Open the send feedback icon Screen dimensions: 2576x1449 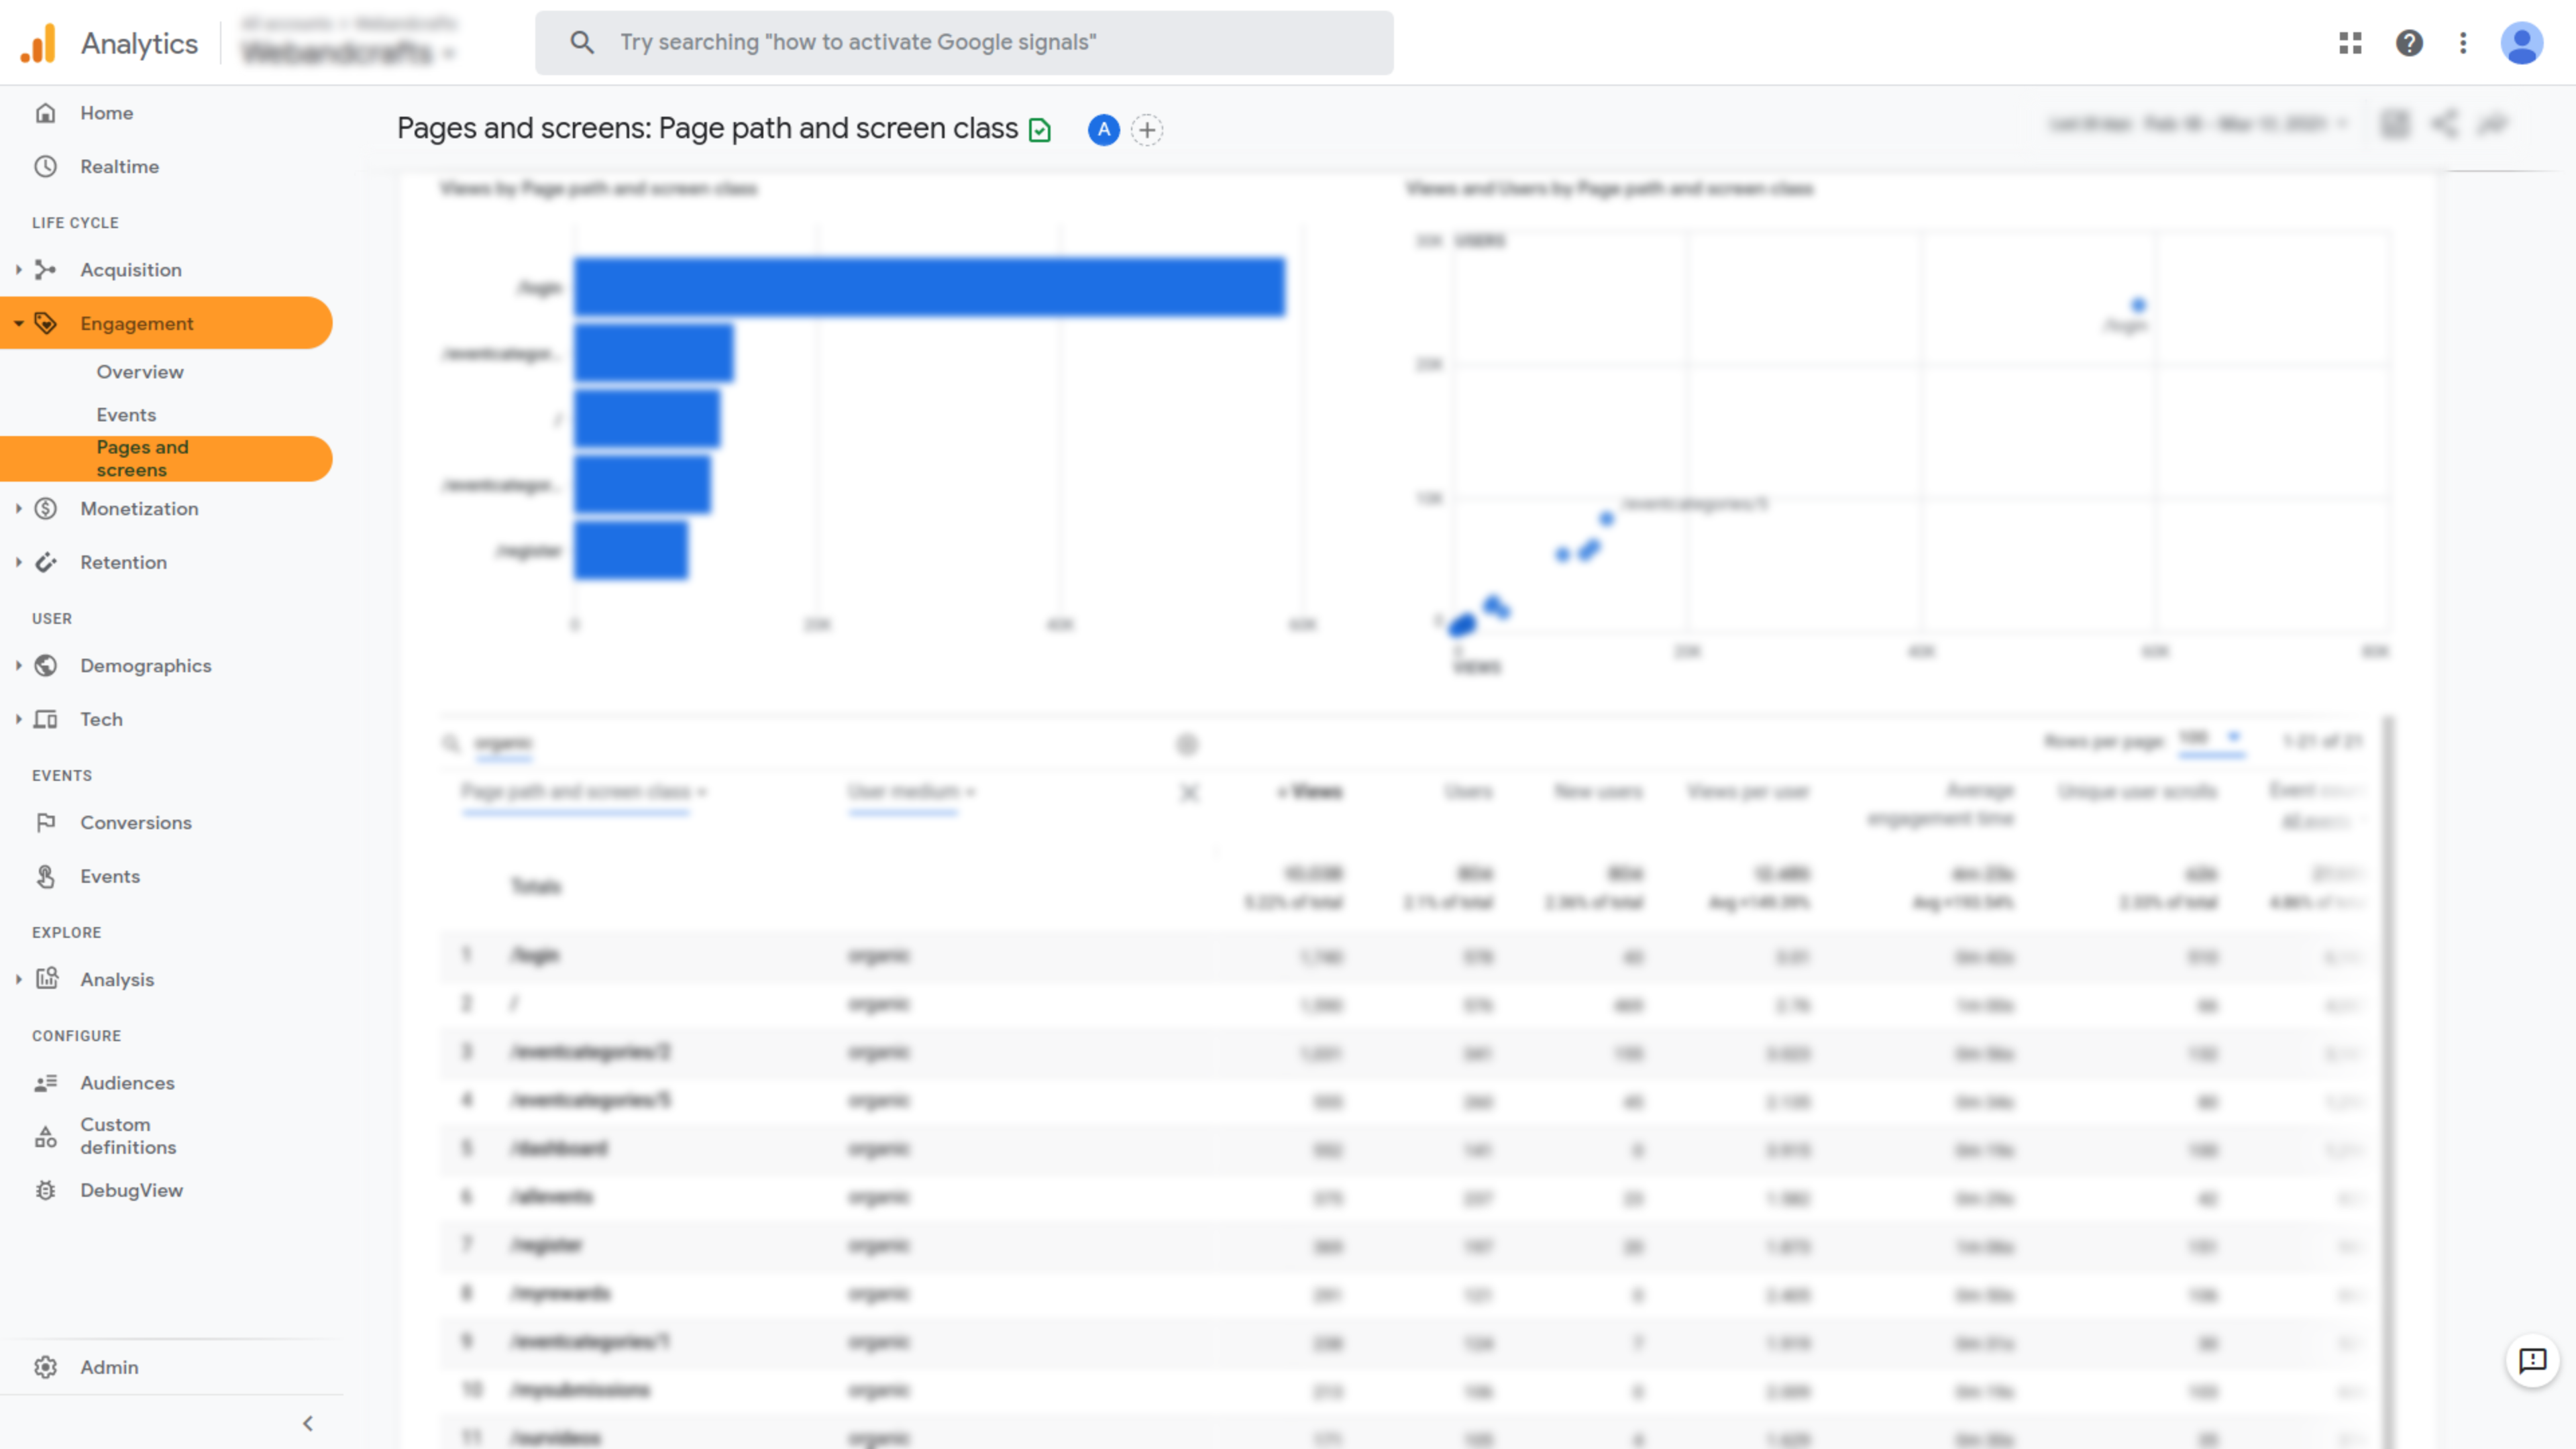2532,1360
